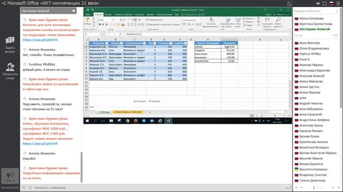343x192 pixels.
Task: Toggle Italic (К) formatting
Action: (x=103, y=25)
